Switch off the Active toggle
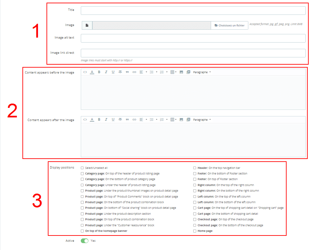 [x=84, y=241]
